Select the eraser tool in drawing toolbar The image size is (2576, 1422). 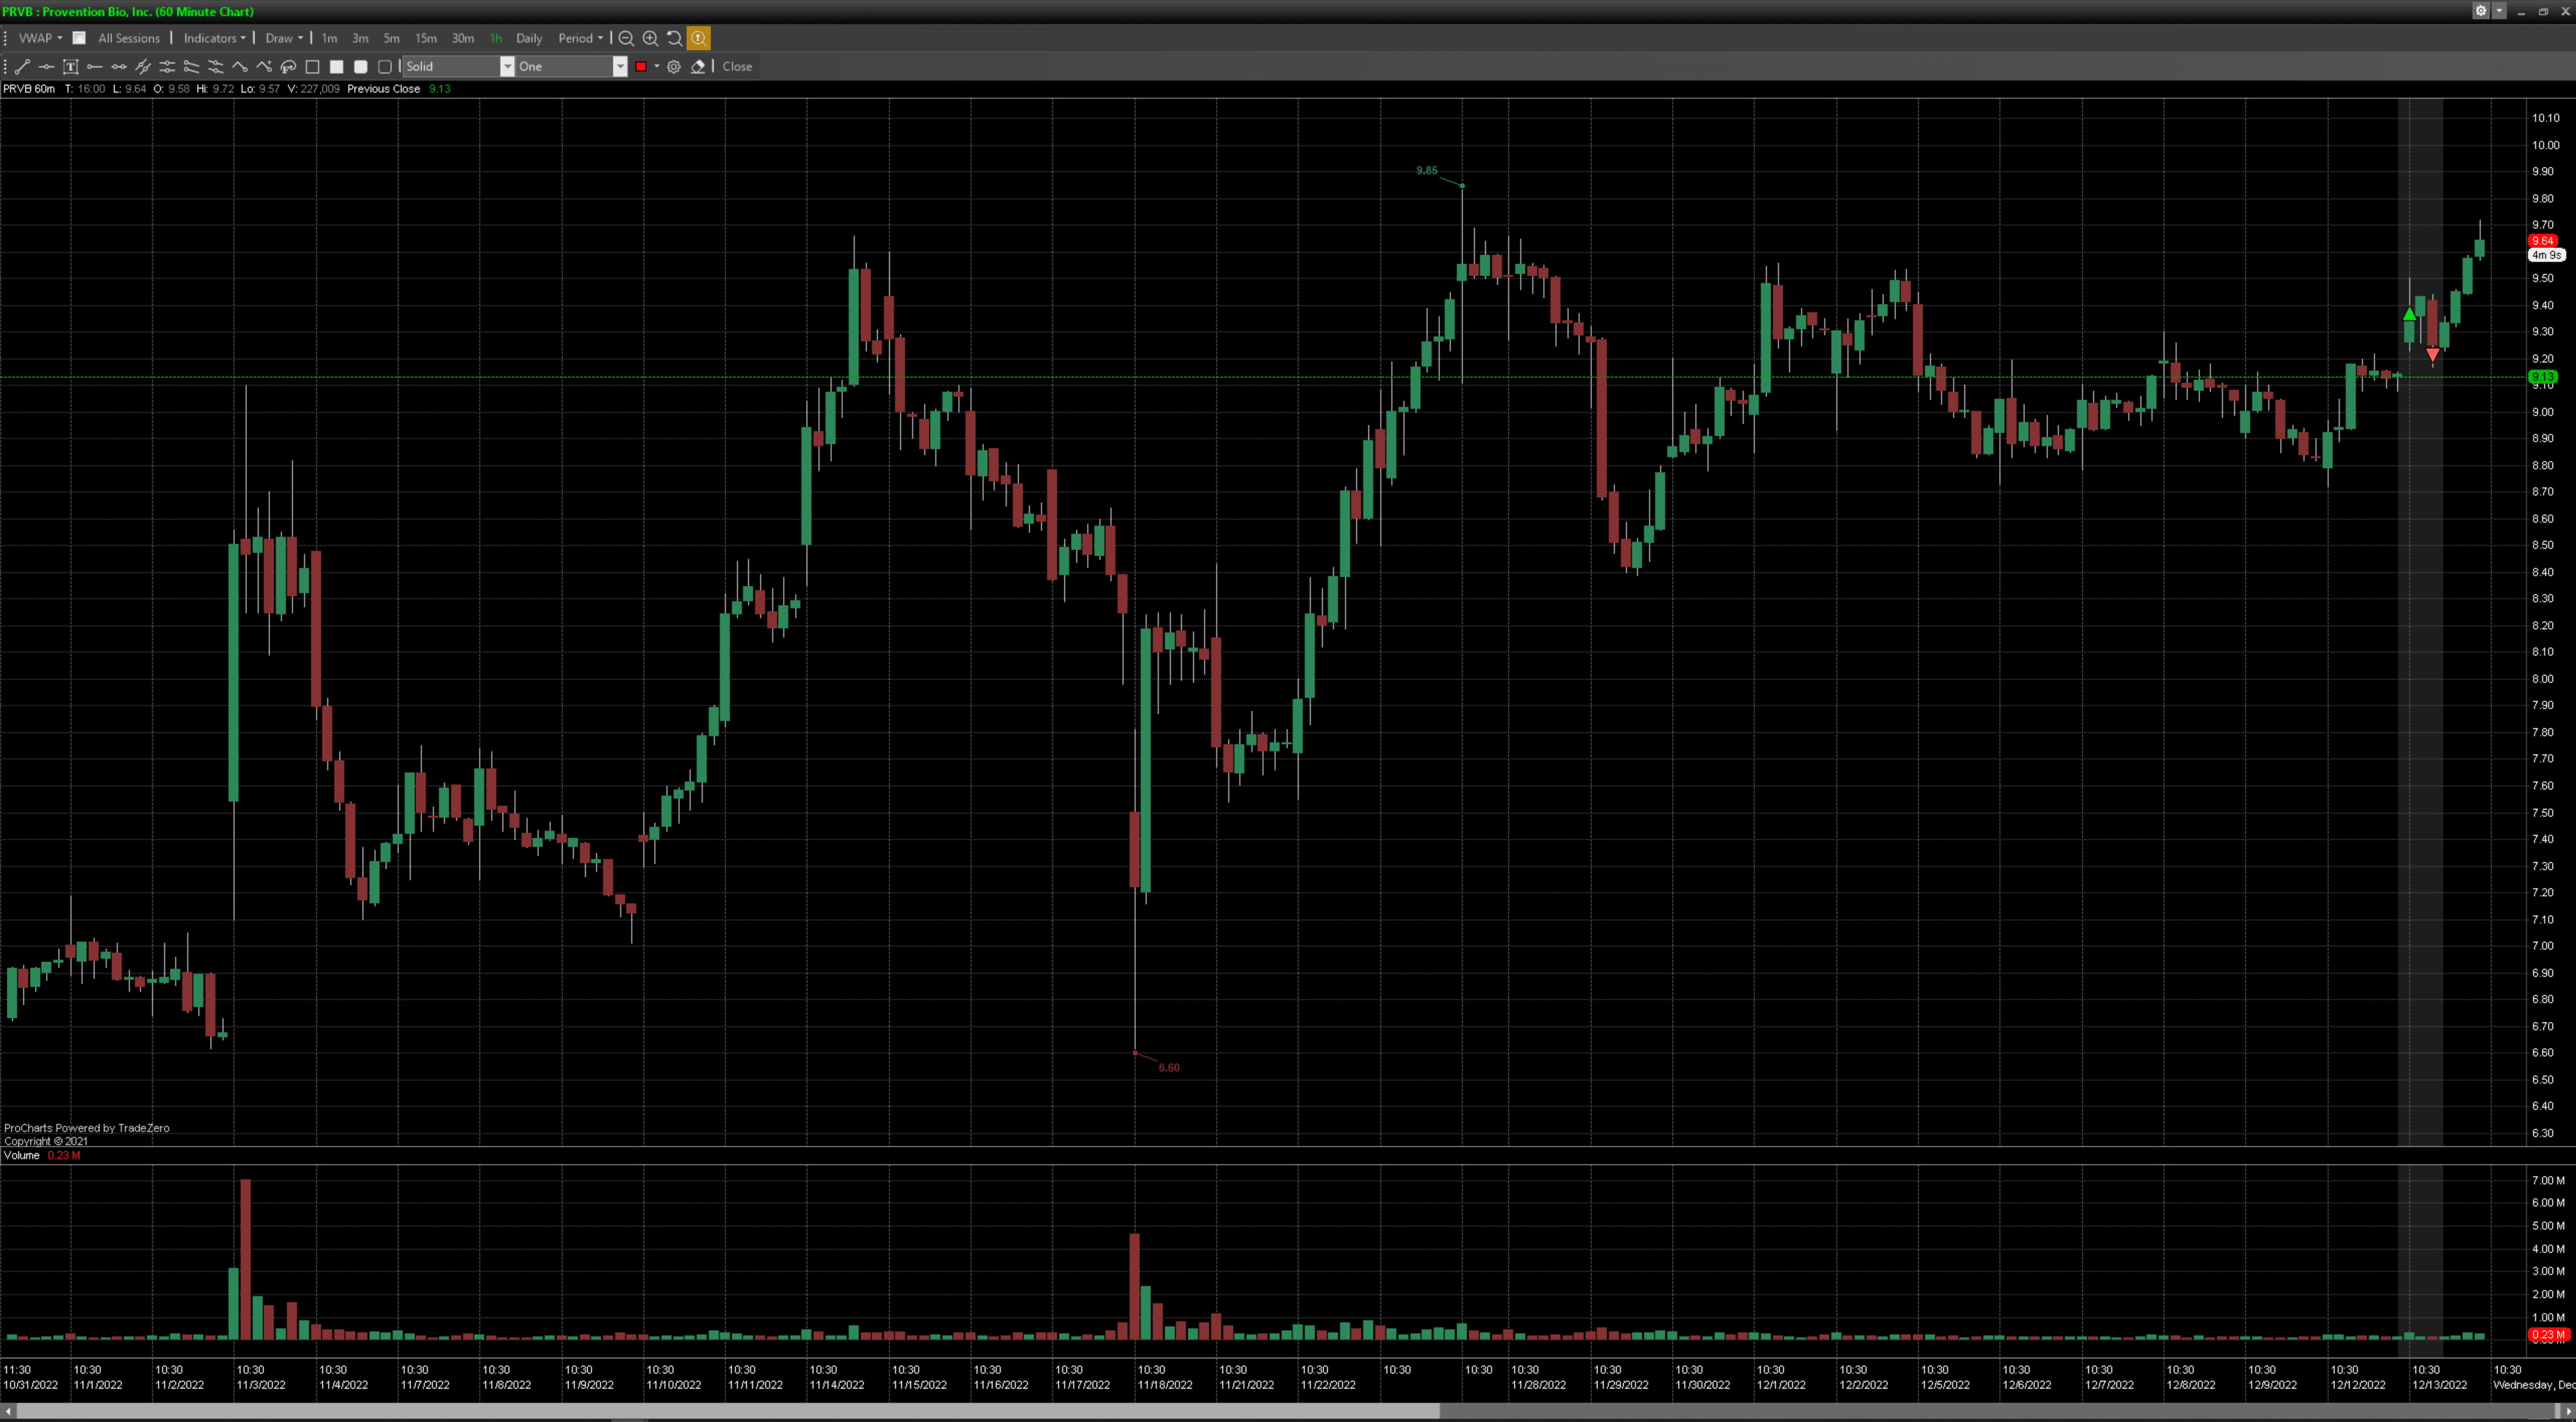click(698, 67)
